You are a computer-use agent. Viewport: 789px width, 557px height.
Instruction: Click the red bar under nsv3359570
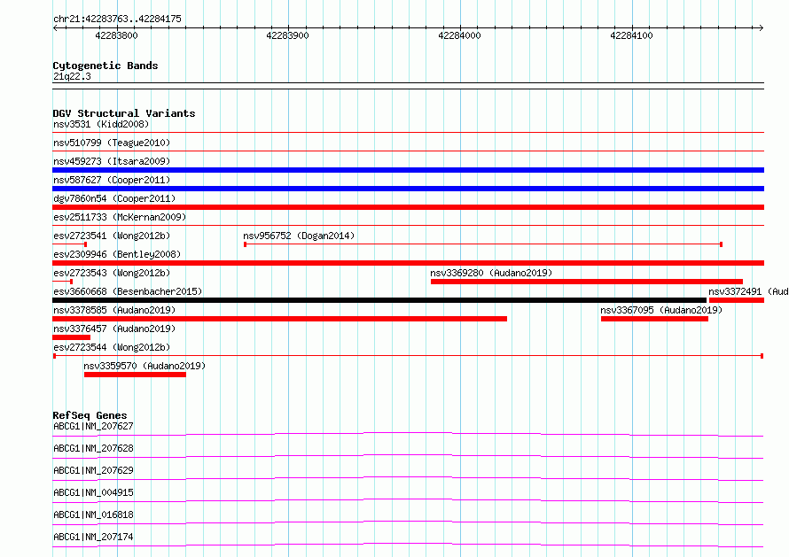135,375
